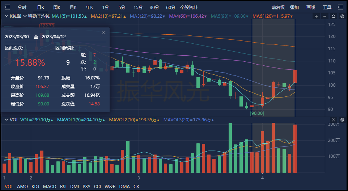Open the right panel list icon

pos(340,7)
